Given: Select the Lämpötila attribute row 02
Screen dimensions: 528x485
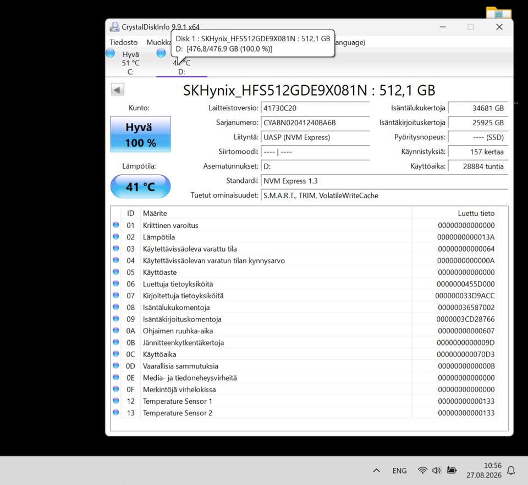Looking at the screenshot, I should [x=304, y=237].
